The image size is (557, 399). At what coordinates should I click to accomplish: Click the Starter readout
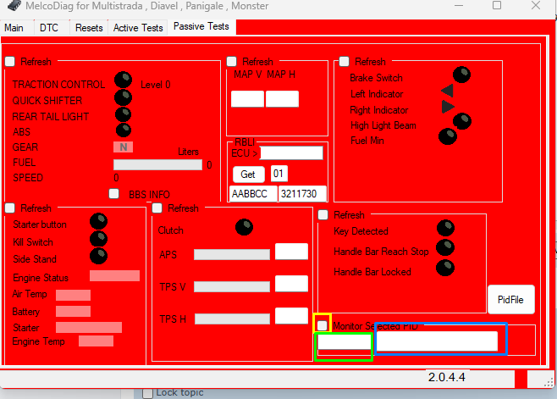(89, 327)
